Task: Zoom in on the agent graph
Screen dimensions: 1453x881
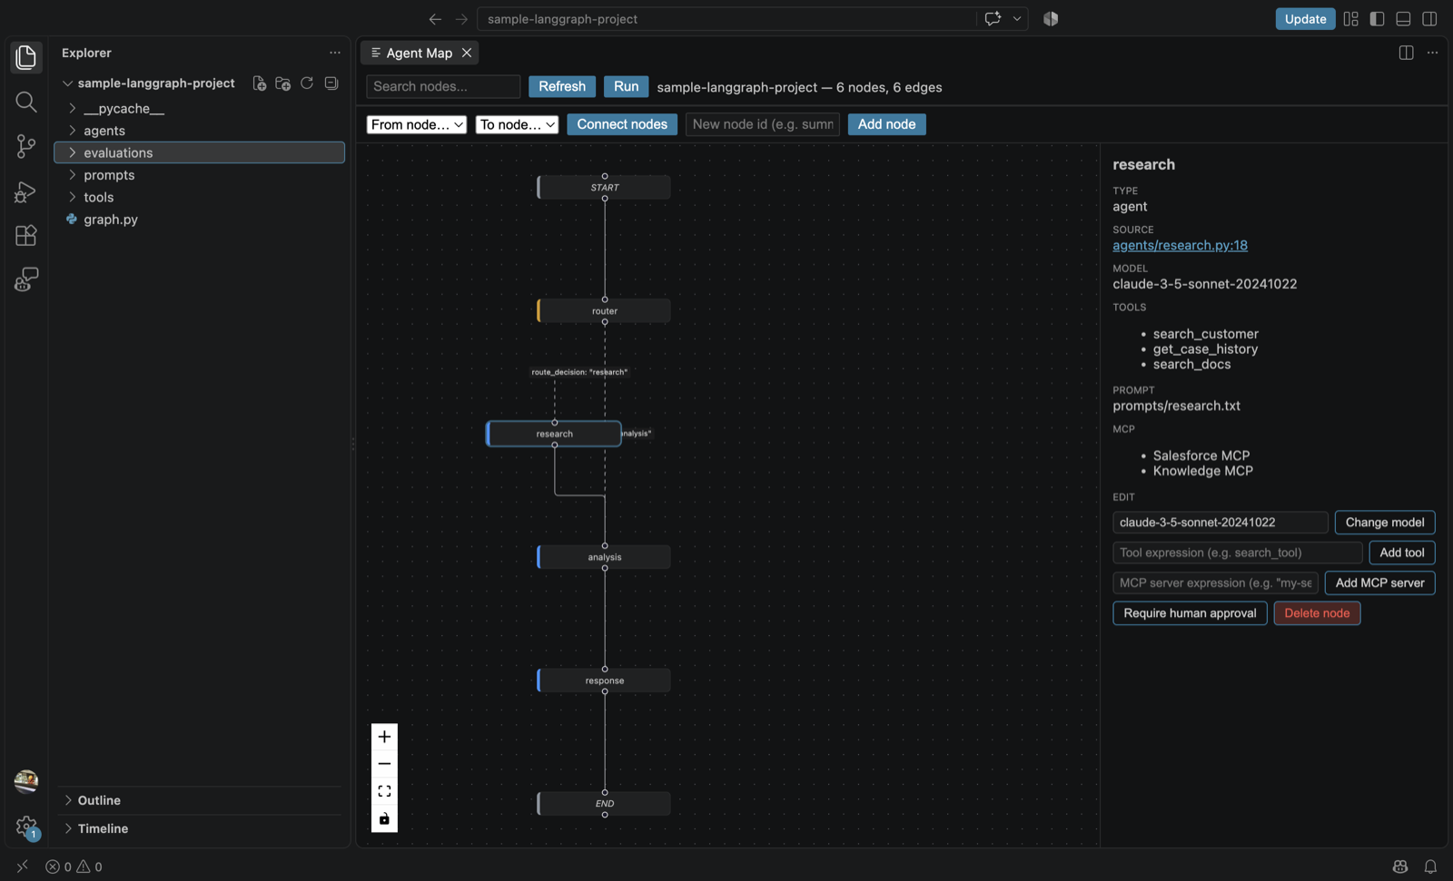Action: [x=384, y=737]
